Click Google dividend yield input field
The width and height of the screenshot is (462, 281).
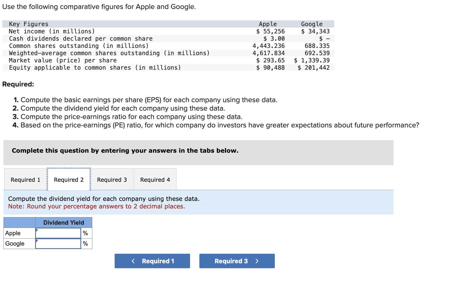[x=58, y=244]
